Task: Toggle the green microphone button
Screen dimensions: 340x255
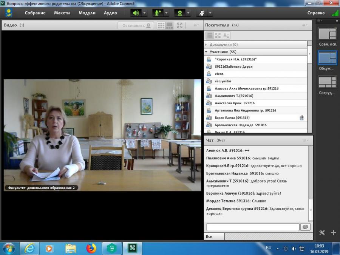Action: click(x=158, y=13)
